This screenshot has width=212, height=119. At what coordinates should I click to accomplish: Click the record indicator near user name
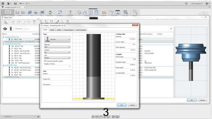pyautogui.click(x=186, y=4)
